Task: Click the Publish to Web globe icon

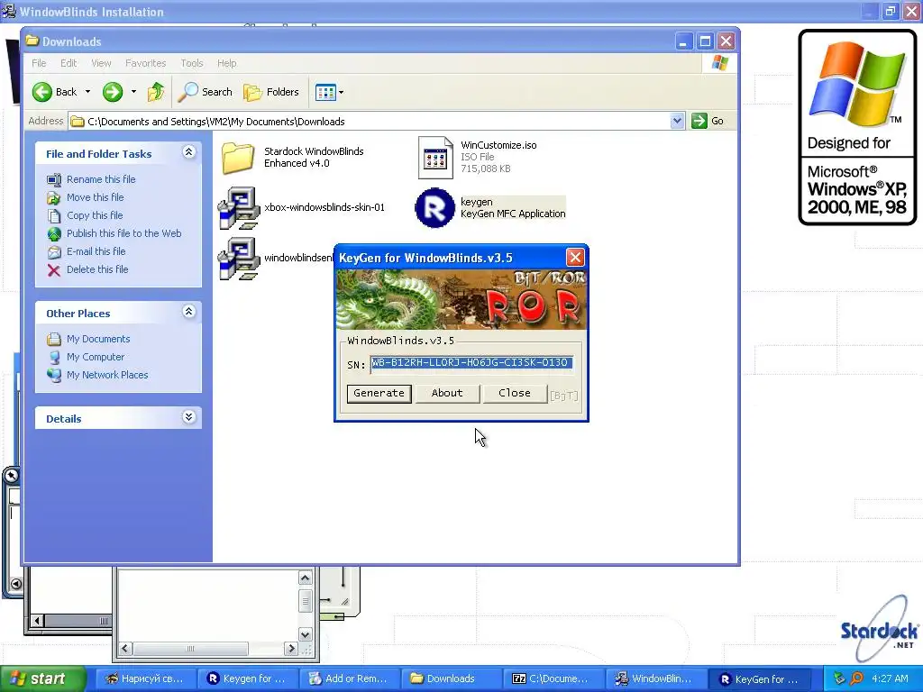Action: tap(54, 234)
